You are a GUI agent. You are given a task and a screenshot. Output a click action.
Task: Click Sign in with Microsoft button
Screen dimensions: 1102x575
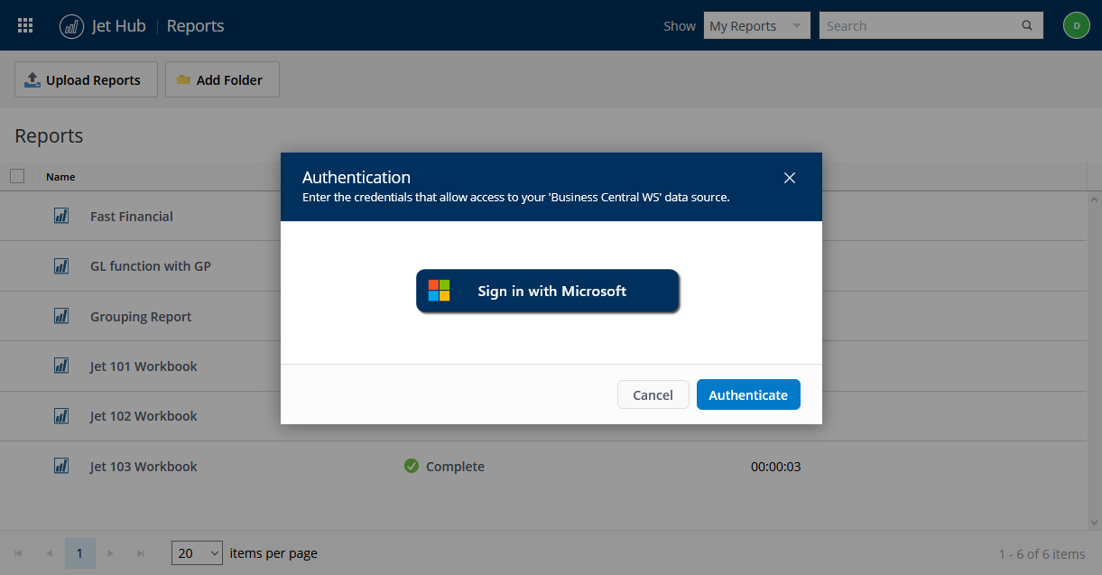coord(547,291)
